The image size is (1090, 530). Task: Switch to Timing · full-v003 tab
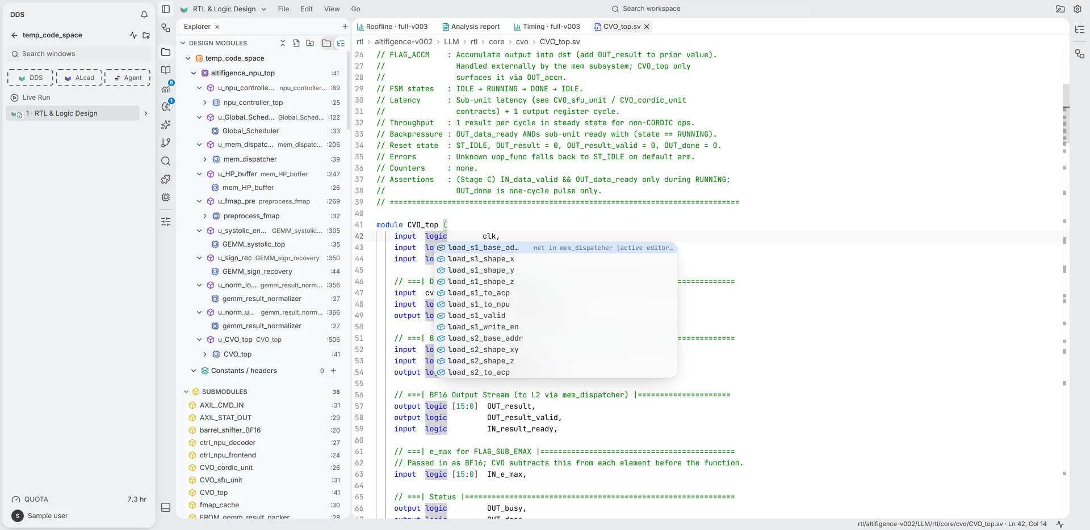point(547,27)
